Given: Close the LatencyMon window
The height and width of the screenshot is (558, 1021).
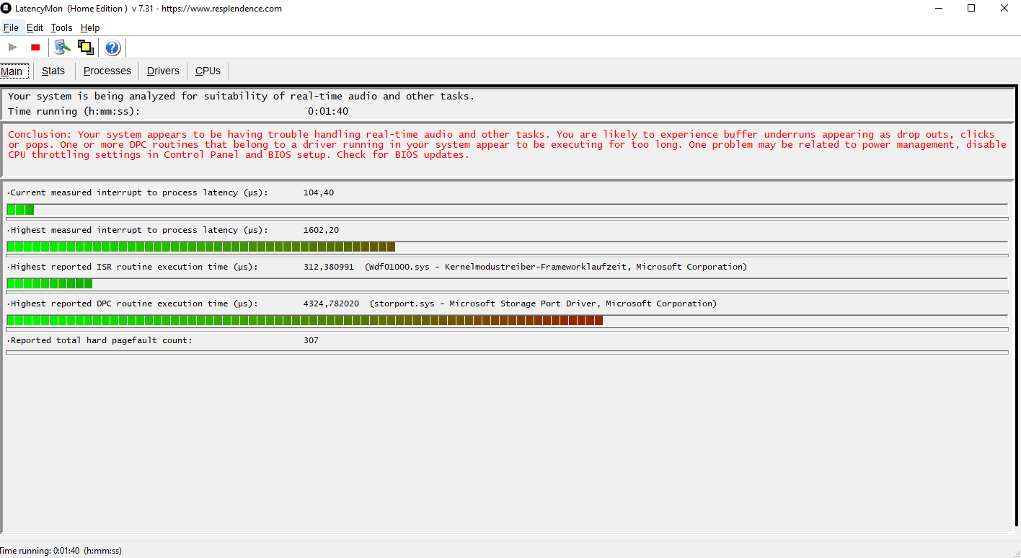Looking at the screenshot, I should pos(1004,9).
